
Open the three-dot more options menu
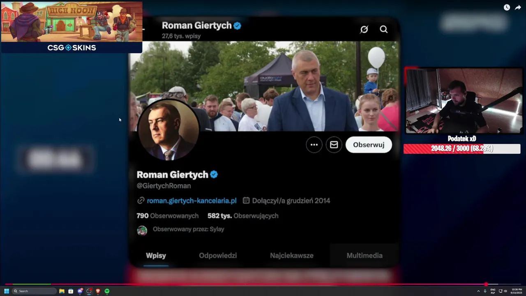(x=314, y=145)
